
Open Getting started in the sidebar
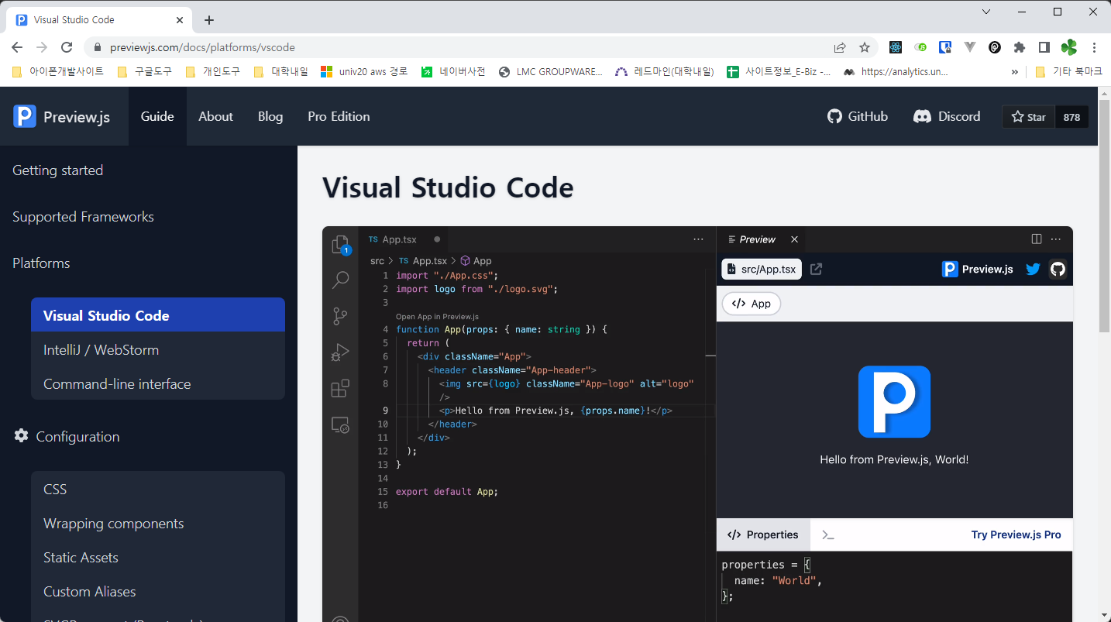58,170
